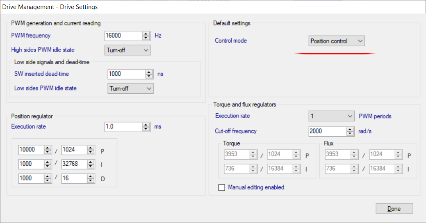This screenshot has height=223, width=426.
Task: Decrease position P gain divisor 1024
Action: (x=90, y=152)
